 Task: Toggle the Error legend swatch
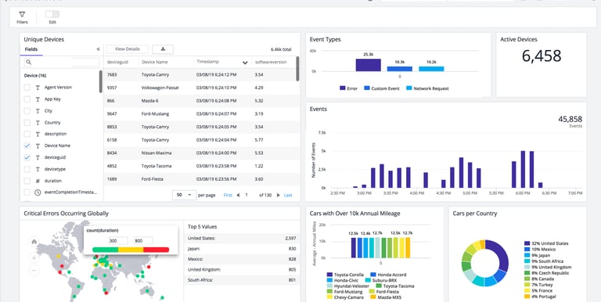pyautogui.click(x=342, y=88)
